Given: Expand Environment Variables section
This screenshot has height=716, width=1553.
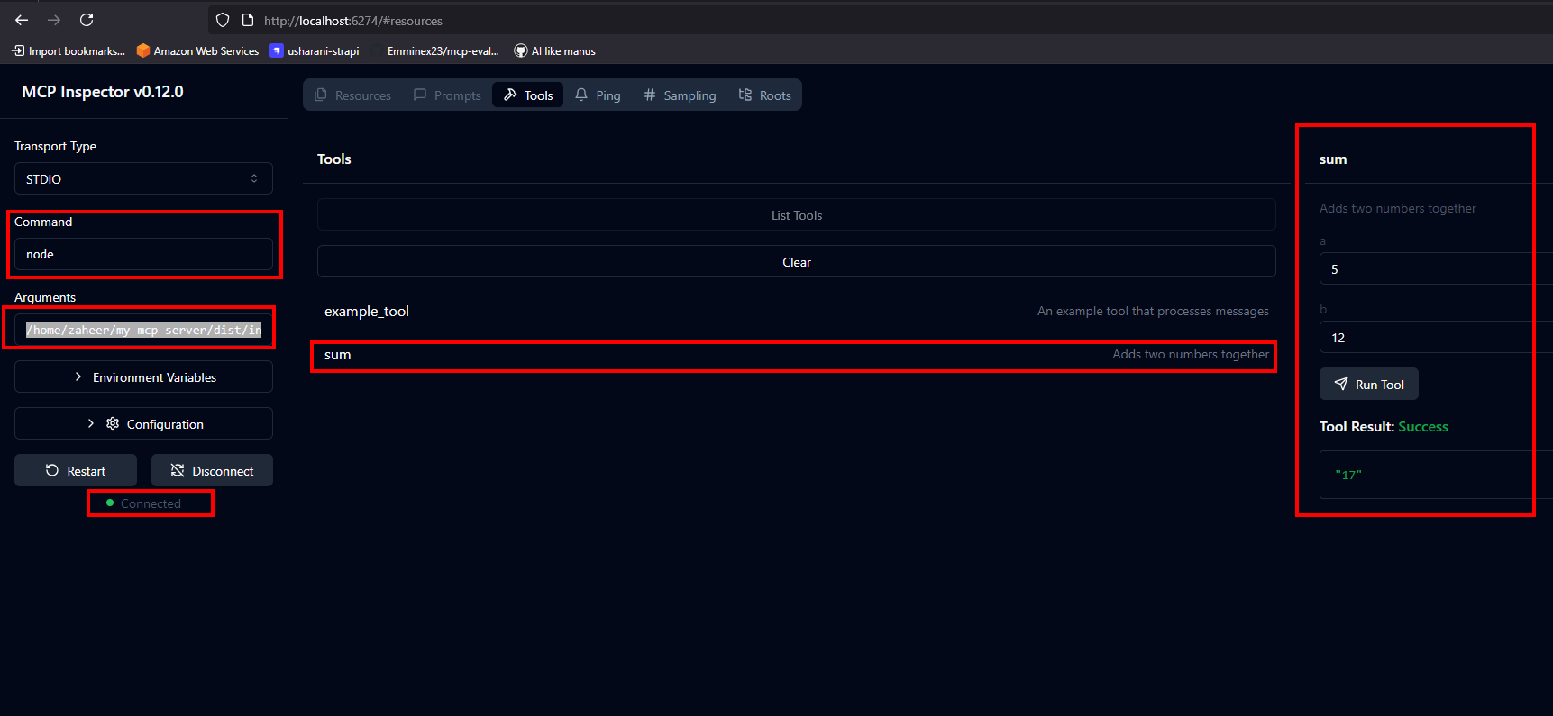Looking at the screenshot, I should [143, 376].
